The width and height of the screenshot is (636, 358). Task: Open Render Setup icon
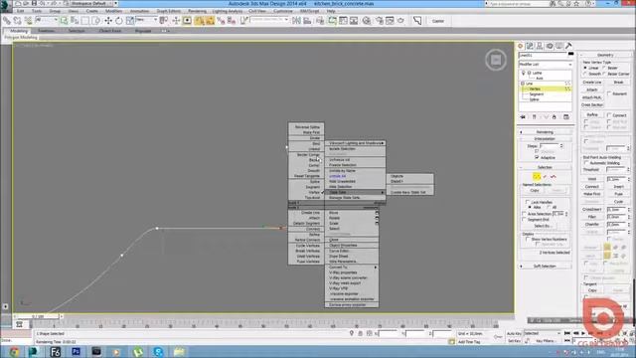tap(379, 21)
